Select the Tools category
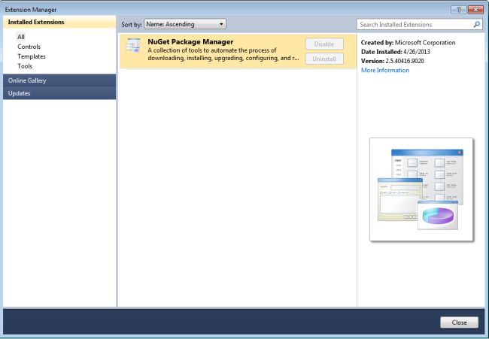 point(25,66)
